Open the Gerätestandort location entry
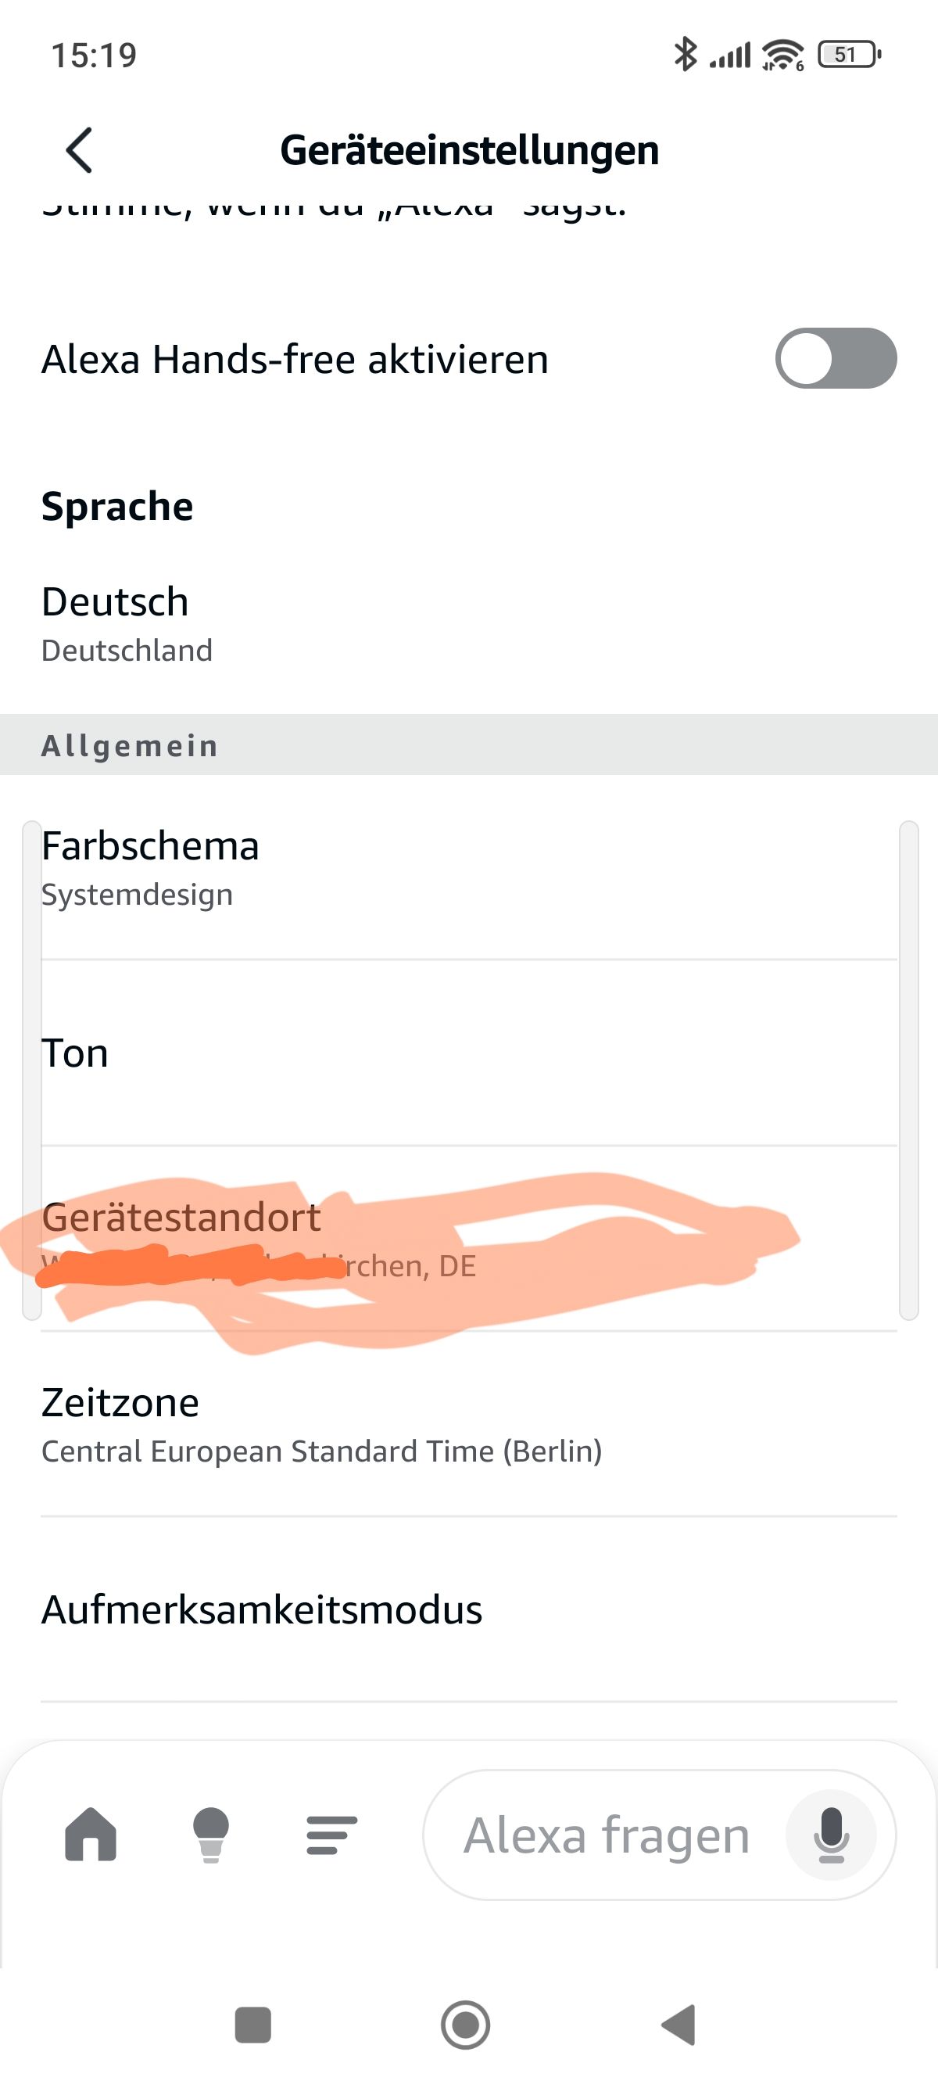The image size is (938, 2088). [x=181, y=1218]
